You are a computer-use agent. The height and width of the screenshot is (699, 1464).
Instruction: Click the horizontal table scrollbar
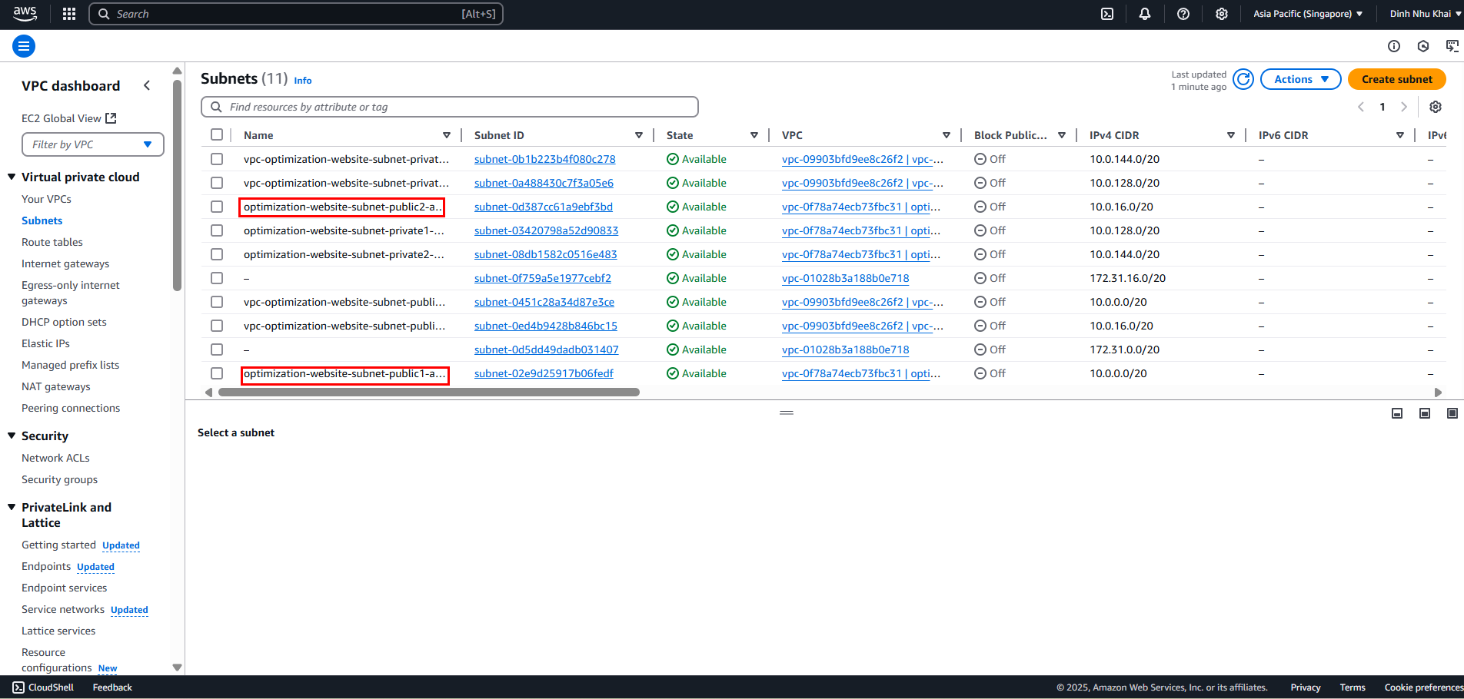429,392
